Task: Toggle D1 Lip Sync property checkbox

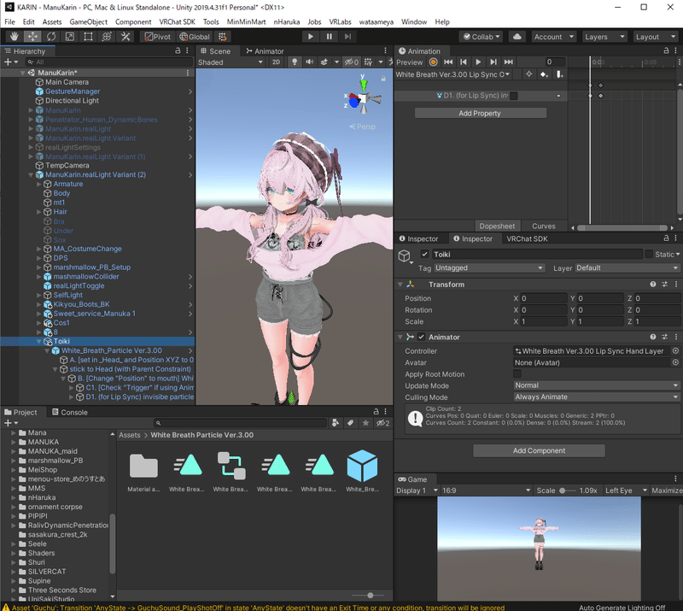Action: pyautogui.click(x=514, y=96)
